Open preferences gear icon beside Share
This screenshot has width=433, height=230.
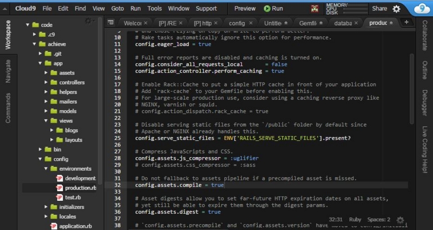pos(397,9)
